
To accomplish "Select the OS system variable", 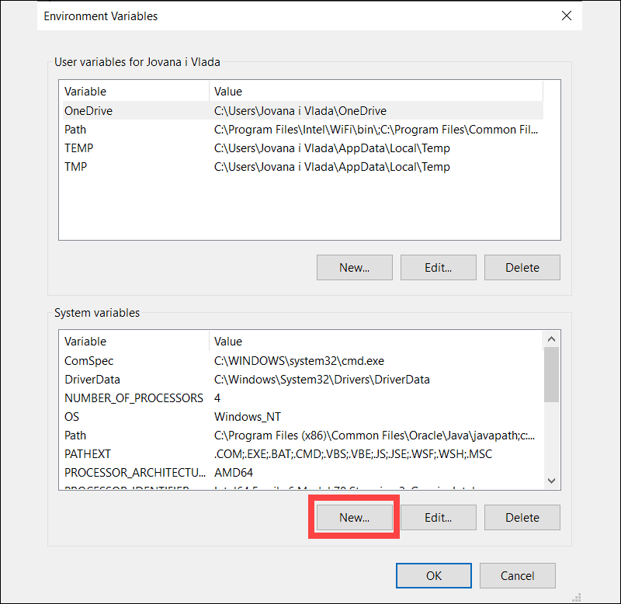I will (303, 417).
